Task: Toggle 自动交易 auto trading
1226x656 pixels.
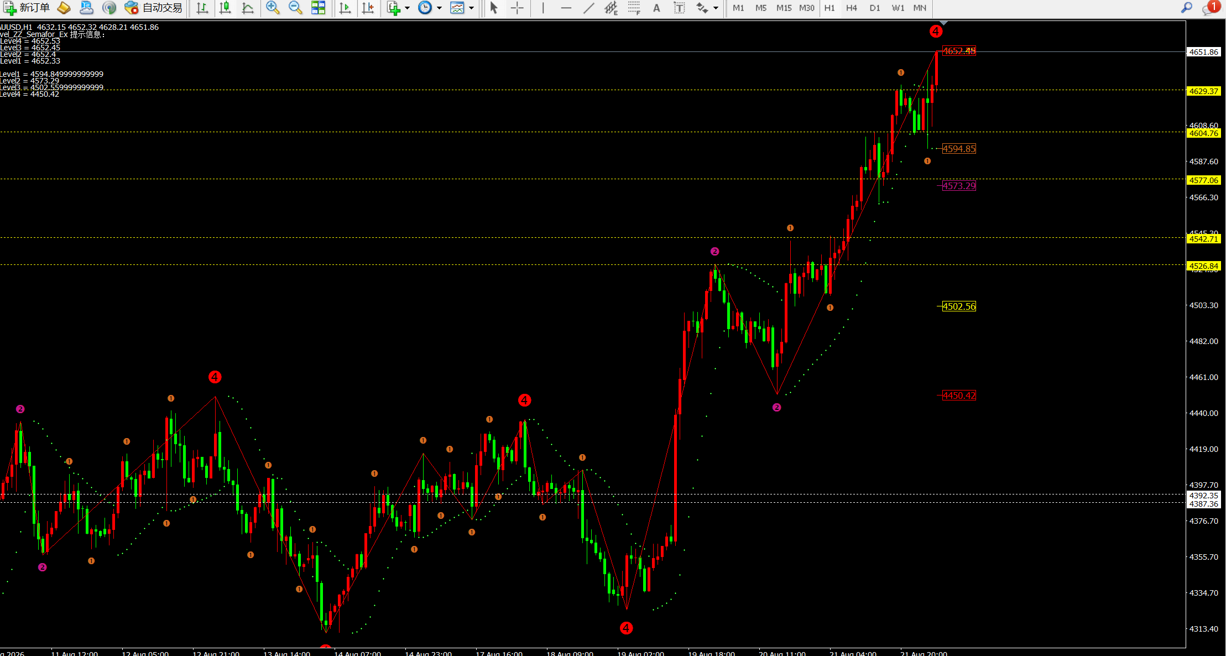Action: tap(154, 8)
